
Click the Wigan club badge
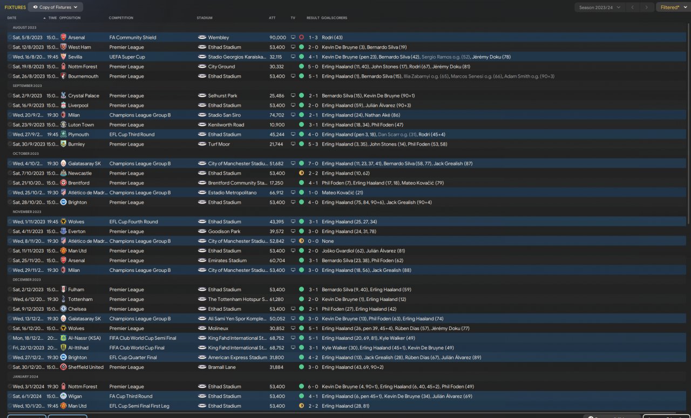[63, 397]
